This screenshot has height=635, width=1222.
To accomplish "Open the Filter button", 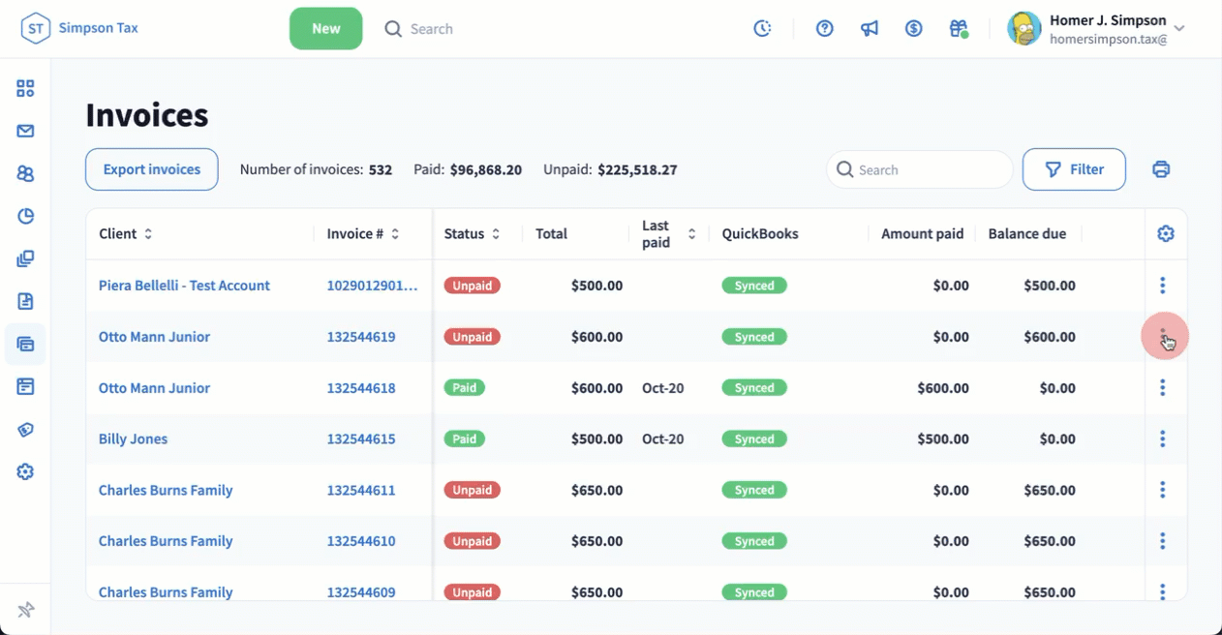I will (x=1074, y=169).
